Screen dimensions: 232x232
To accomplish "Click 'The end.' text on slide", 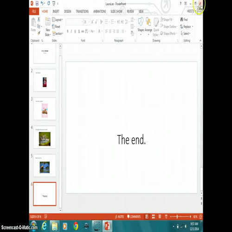I will [x=131, y=140].
